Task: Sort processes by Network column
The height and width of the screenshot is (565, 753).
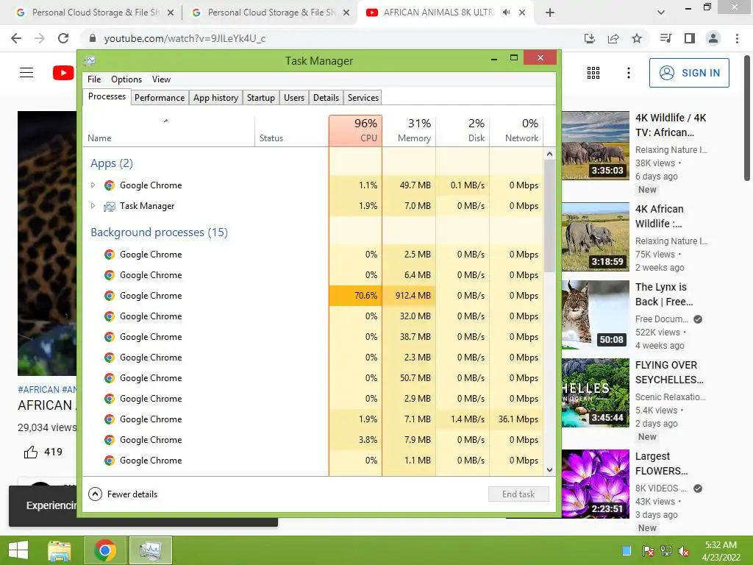Action: pyautogui.click(x=516, y=130)
